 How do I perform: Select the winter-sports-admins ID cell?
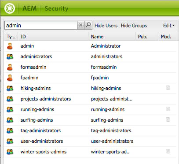coord(44,152)
